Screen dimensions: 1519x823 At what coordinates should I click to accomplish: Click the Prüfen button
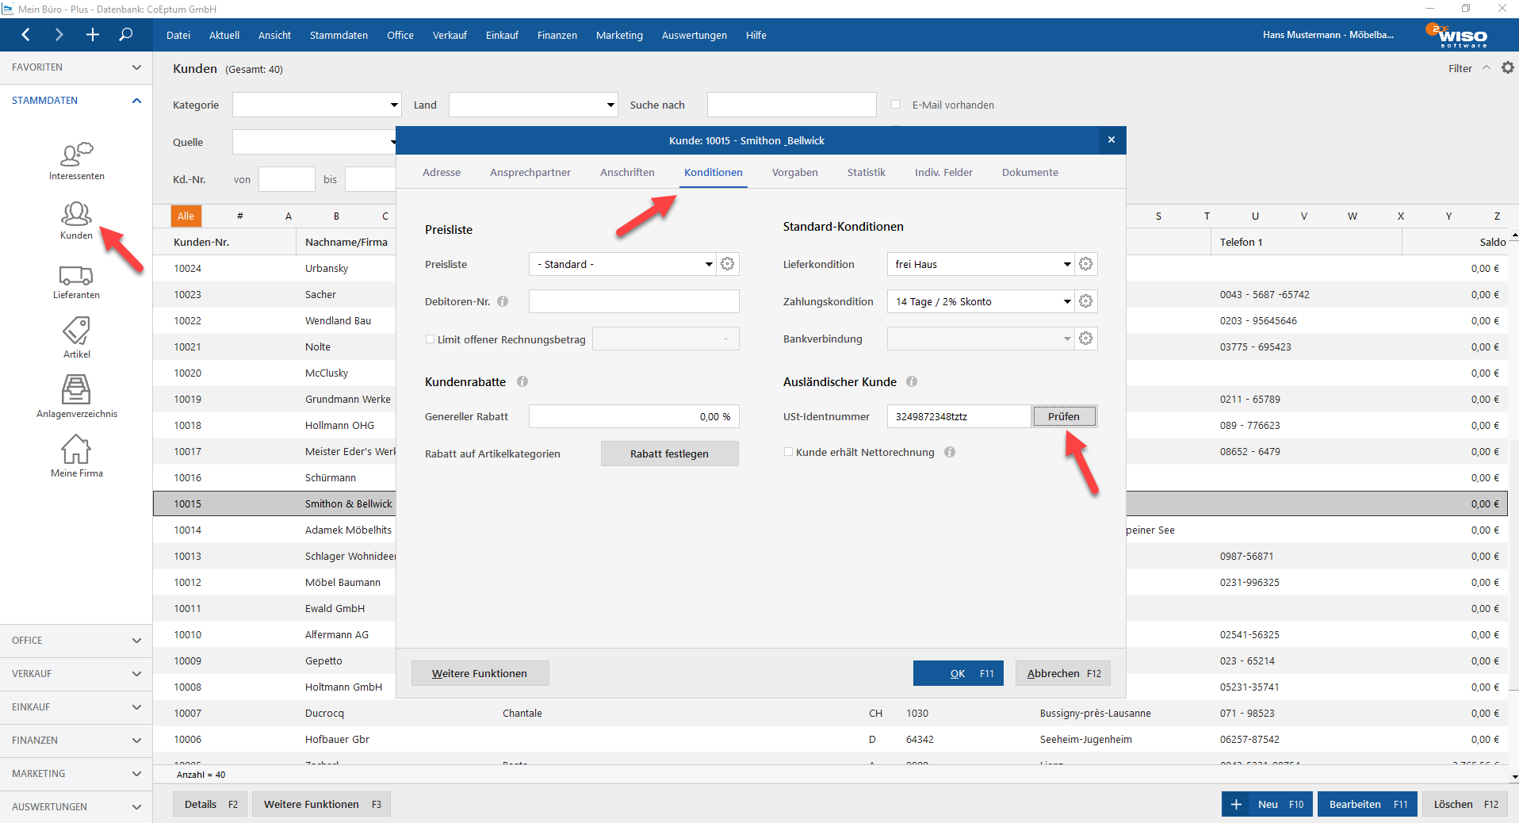pyautogui.click(x=1064, y=416)
